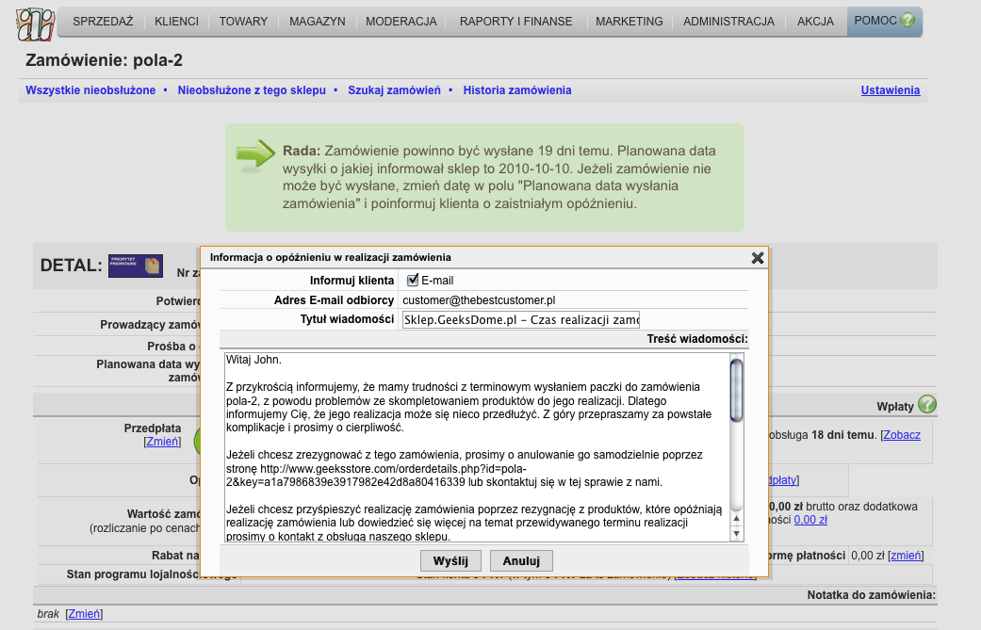The height and width of the screenshot is (630, 981).
Task: Click the help question mark in POMOC
Action: 907,20
